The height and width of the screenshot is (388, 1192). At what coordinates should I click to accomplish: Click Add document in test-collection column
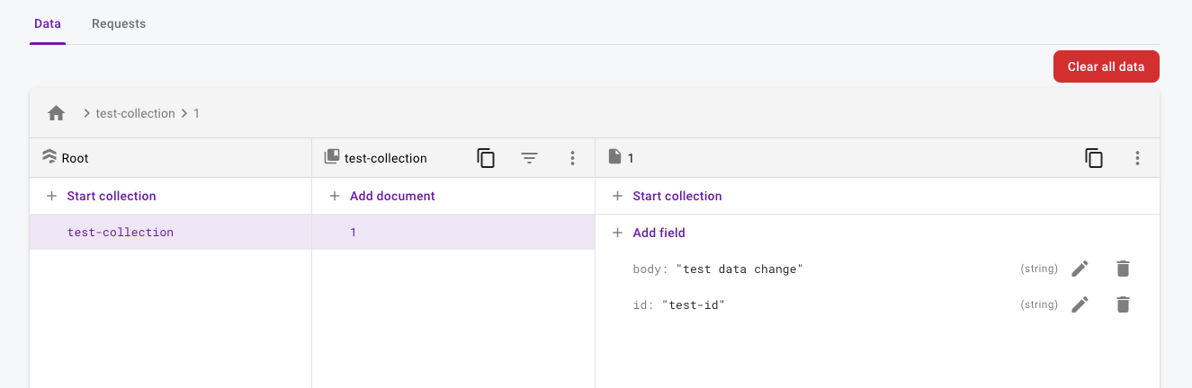[391, 196]
